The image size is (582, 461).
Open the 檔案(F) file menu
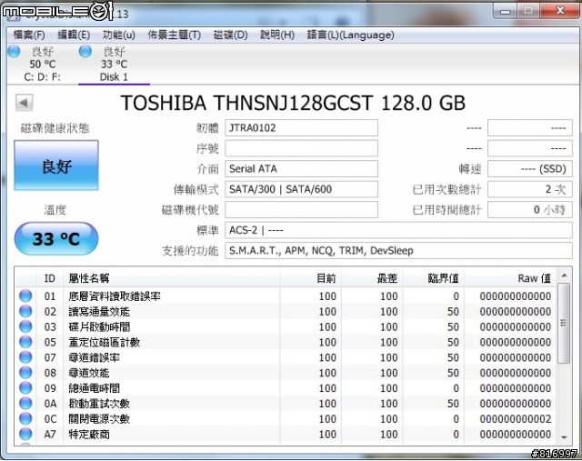(x=29, y=35)
